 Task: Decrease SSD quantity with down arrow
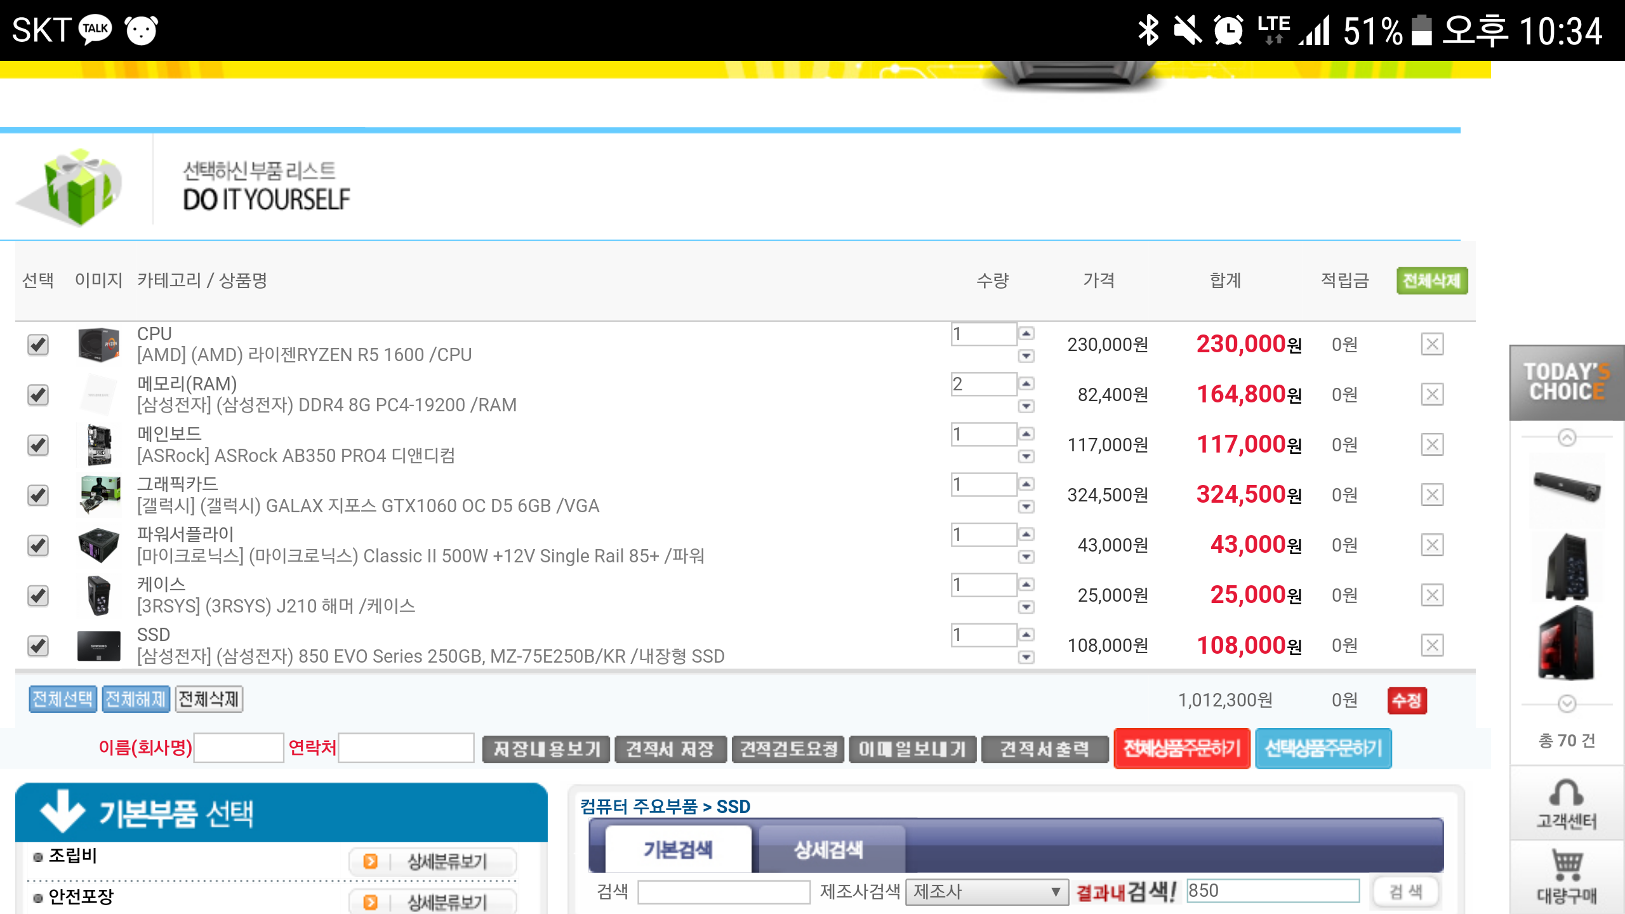point(1026,657)
